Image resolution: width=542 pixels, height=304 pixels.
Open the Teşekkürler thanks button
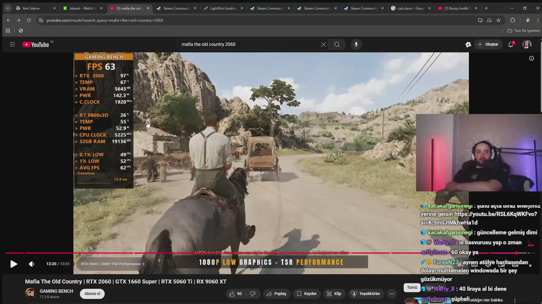(x=366, y=293)
